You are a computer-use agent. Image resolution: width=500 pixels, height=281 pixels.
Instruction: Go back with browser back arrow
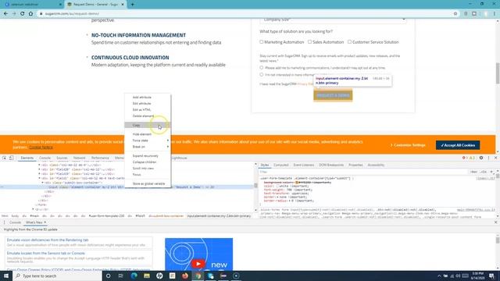5,14
